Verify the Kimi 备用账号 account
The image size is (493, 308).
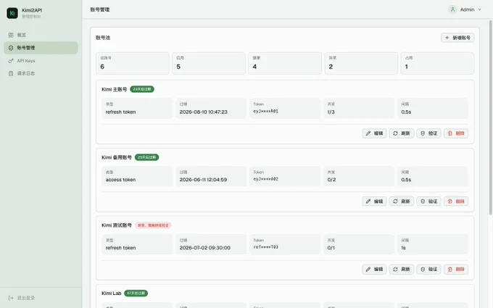click(429, 201)
